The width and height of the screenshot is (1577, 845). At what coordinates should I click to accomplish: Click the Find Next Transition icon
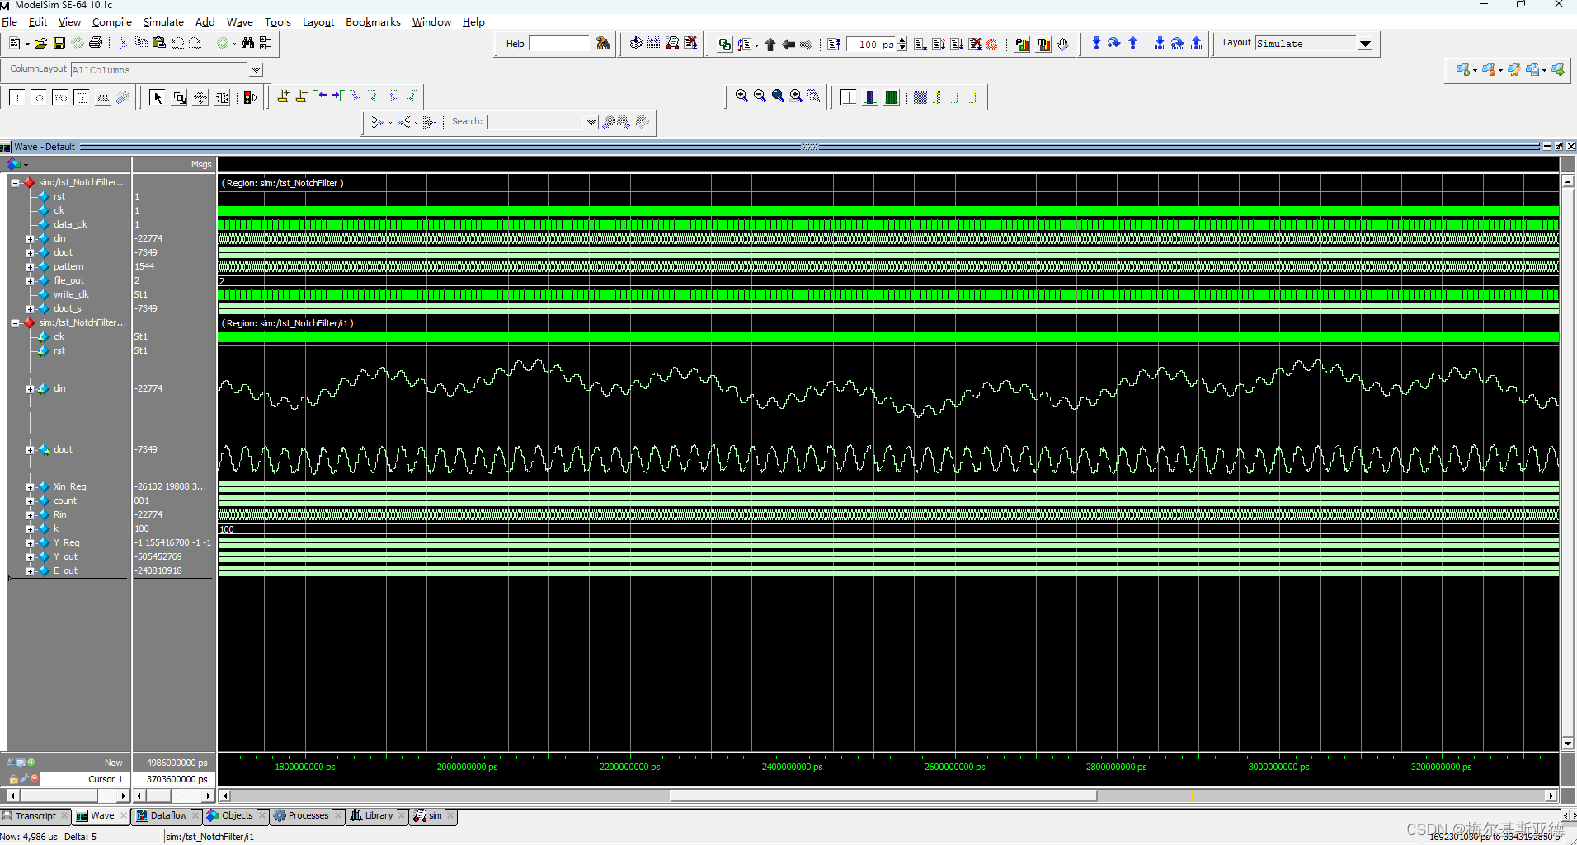click(337, 97)
